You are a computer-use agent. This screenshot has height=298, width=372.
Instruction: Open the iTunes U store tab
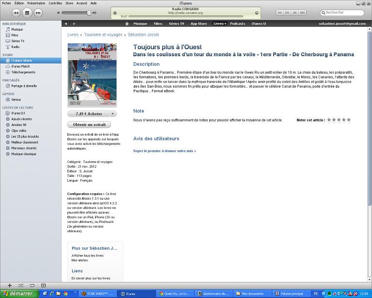(259, 23)
